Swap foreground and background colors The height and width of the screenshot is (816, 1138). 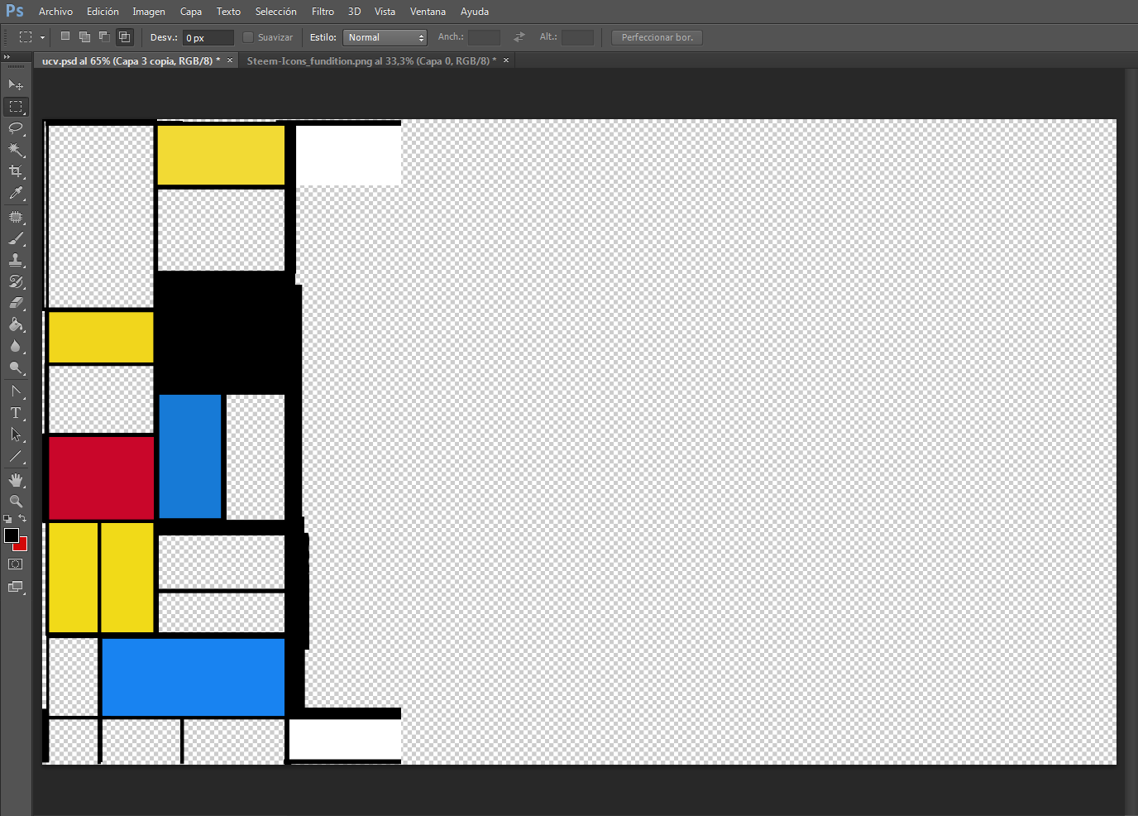click(22, 518)
